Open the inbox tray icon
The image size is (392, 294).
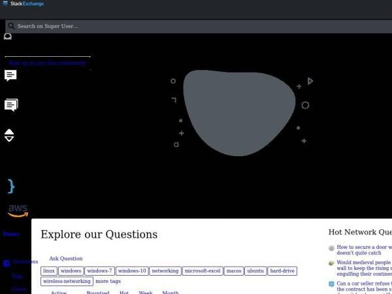(8, 37)
